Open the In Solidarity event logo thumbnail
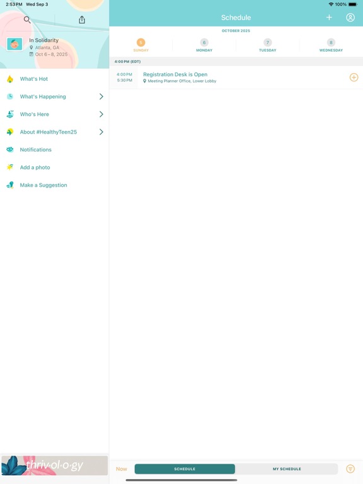363x484 pixels. (x=14, y=44)
